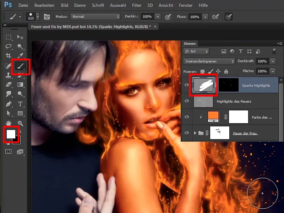Filter layers by shape layers icon
This screenshot has width=284, height=213.
click(249, 51)
